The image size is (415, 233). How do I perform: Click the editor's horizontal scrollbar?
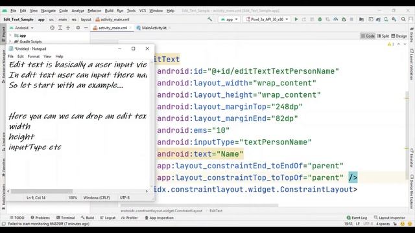coord(199,205)
